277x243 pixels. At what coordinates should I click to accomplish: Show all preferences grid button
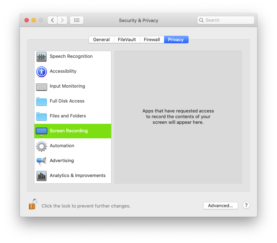pos(77,20)
